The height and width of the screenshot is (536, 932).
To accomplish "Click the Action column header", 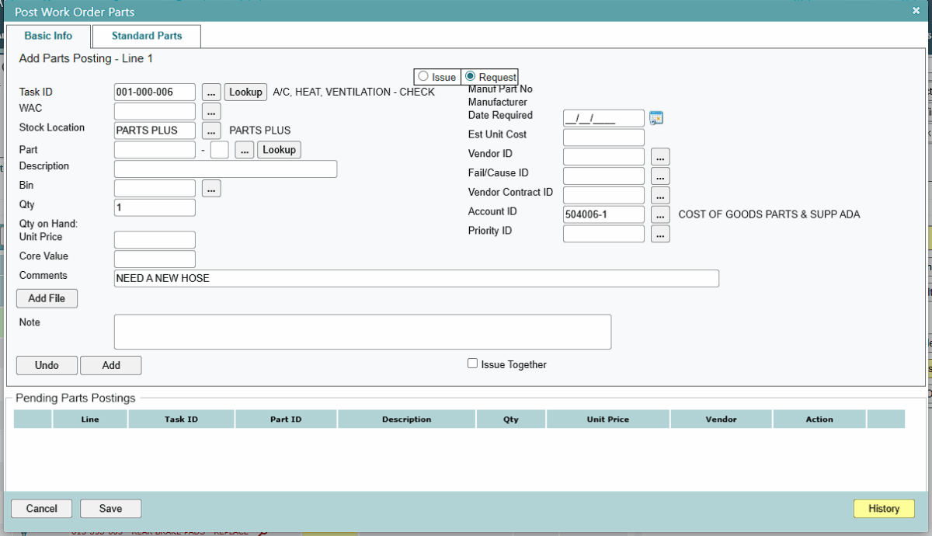I will (819, 419).
